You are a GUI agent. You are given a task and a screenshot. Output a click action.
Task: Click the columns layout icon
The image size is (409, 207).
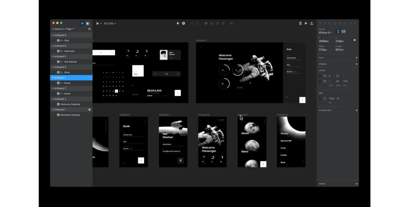[x=325, y=76]
